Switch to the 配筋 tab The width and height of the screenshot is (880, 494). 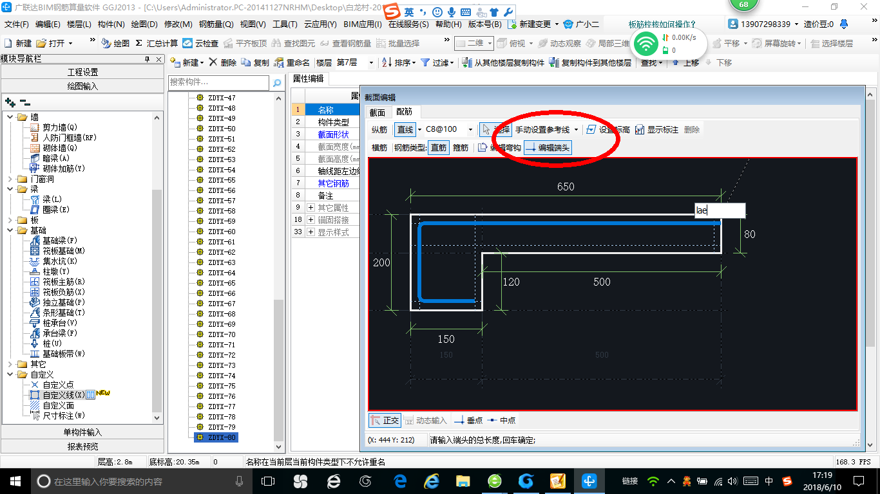click(404, 112)
